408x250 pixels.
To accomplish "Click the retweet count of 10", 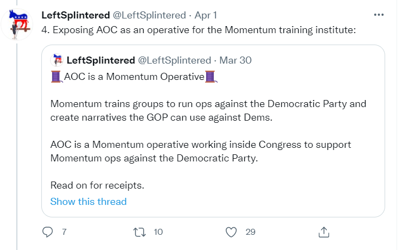I will click(158, 232).
